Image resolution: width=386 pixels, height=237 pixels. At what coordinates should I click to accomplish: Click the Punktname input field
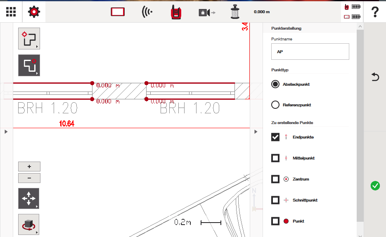tap(310, 52)
